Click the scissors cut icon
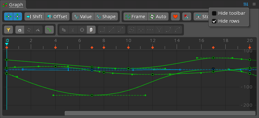The image size is (259, 118). point(73,30)
